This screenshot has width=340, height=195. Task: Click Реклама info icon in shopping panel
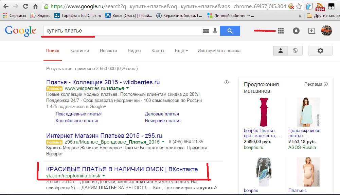pyautogui.click(x=326, y=84)
